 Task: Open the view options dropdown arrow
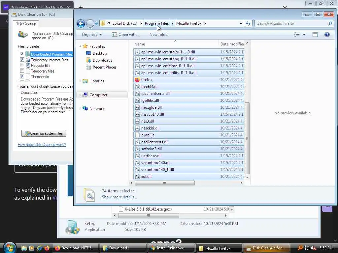pos(304,35)
